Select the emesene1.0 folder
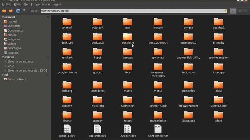250x140 pixels. point(188,38)
